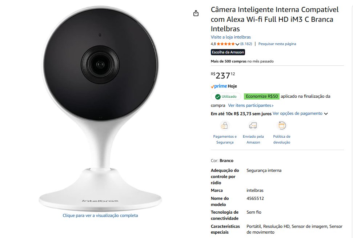Click the green Economize R$50 coupon badge
This screenshot has height=238, width=353.
click(x=262, y=96)
